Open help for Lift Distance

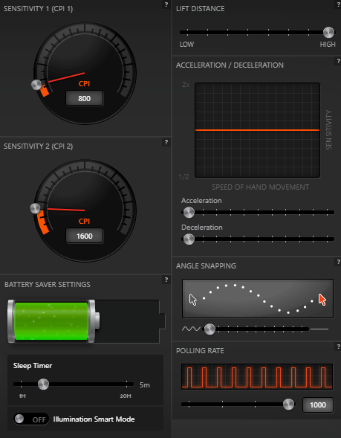click(x=338, y=4)
